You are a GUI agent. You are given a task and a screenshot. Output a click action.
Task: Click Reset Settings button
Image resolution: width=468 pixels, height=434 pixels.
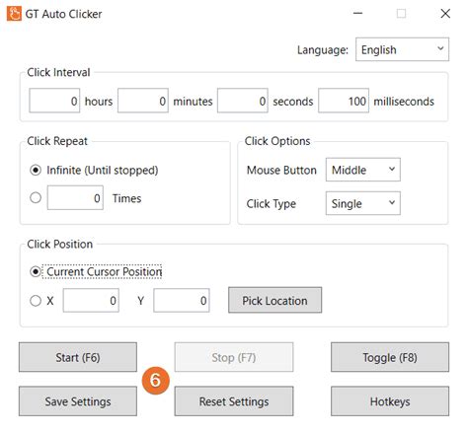click(234, 401)
